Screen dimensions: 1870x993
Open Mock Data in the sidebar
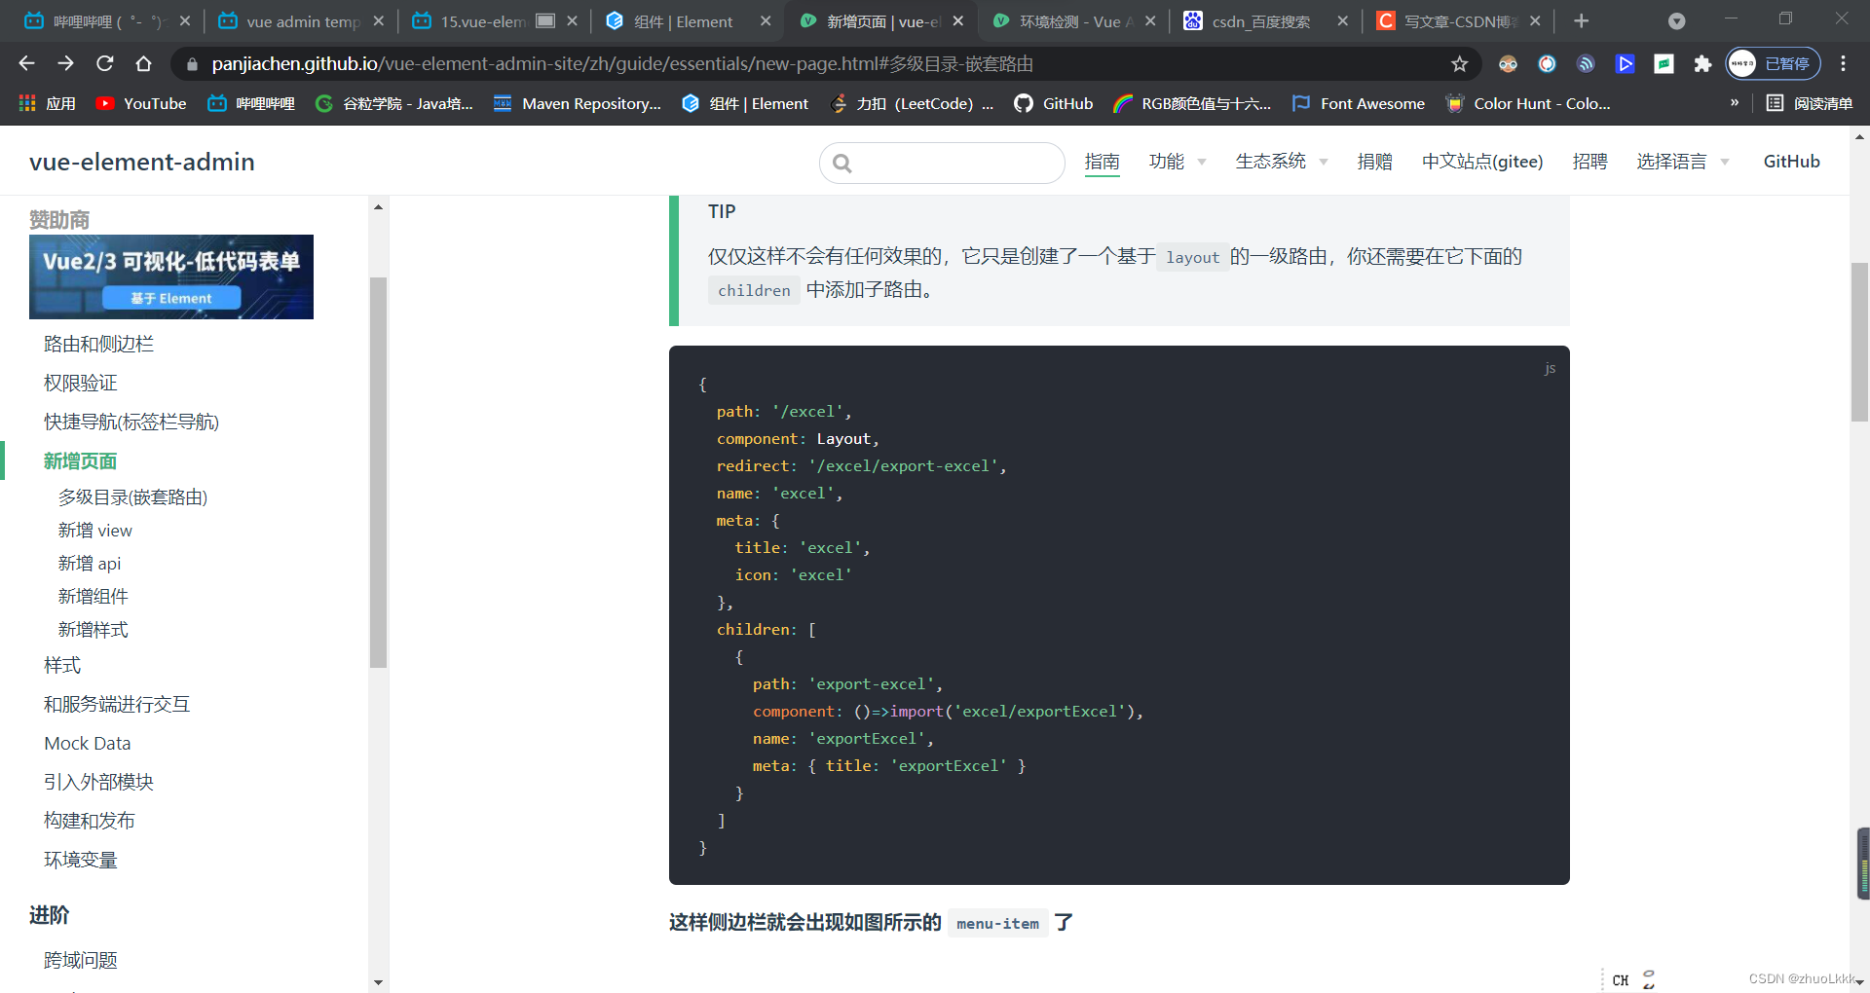87,743
